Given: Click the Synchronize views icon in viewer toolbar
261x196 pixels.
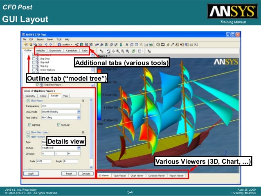Looking at the screenshot, I should click(x=149, y=51).
